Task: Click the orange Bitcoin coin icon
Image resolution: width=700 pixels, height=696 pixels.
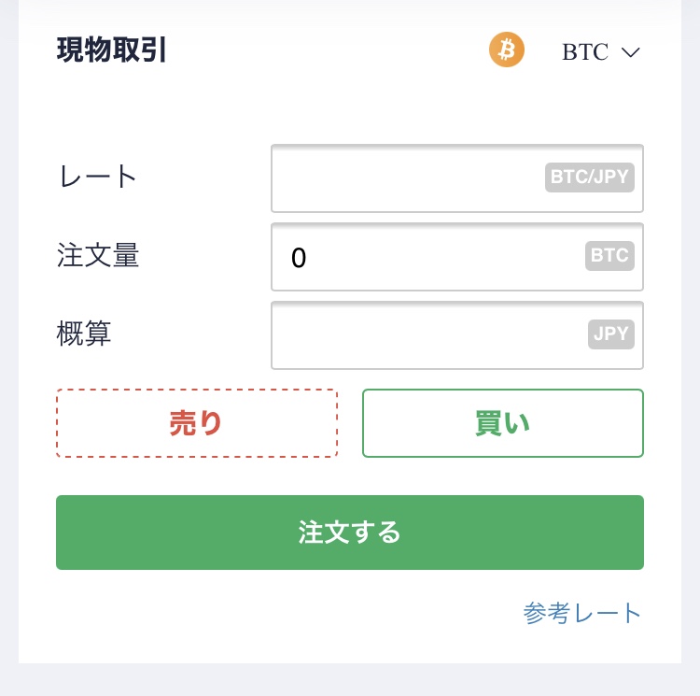Action: point(507,50)
